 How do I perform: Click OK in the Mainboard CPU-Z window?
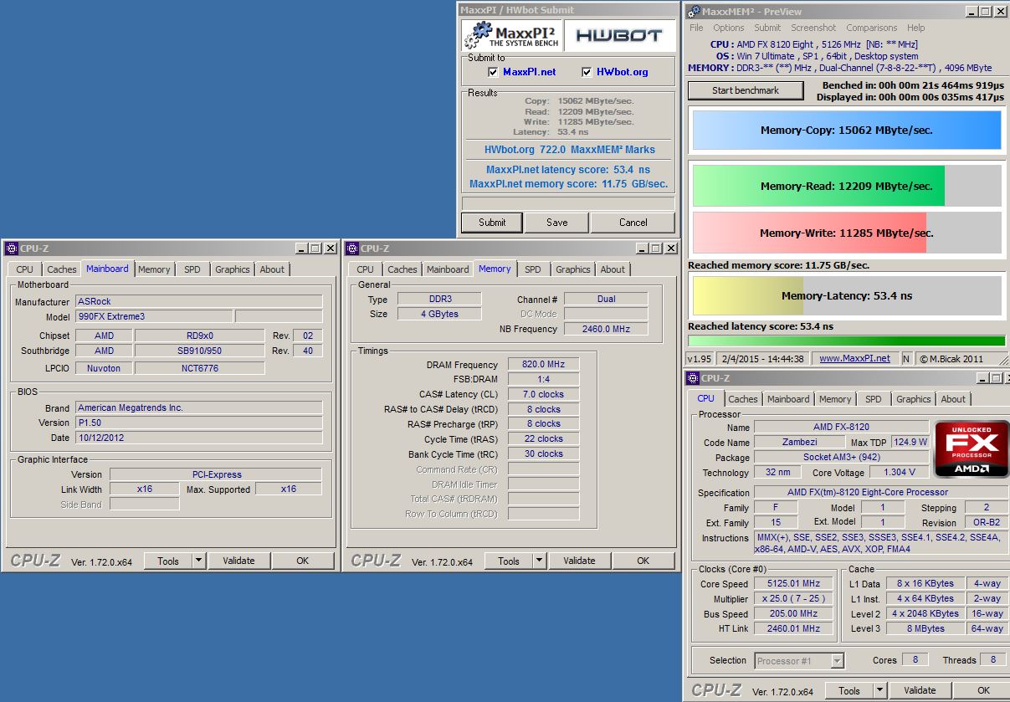pyautogui.click(x=303, y=561)
